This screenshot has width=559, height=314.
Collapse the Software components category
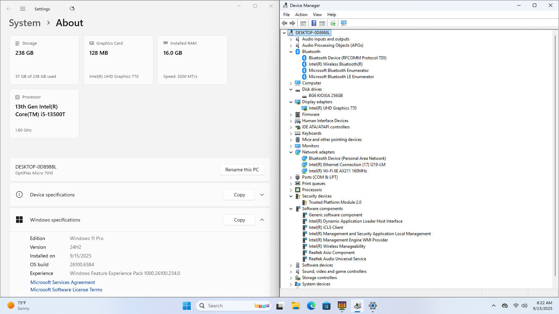291,209
